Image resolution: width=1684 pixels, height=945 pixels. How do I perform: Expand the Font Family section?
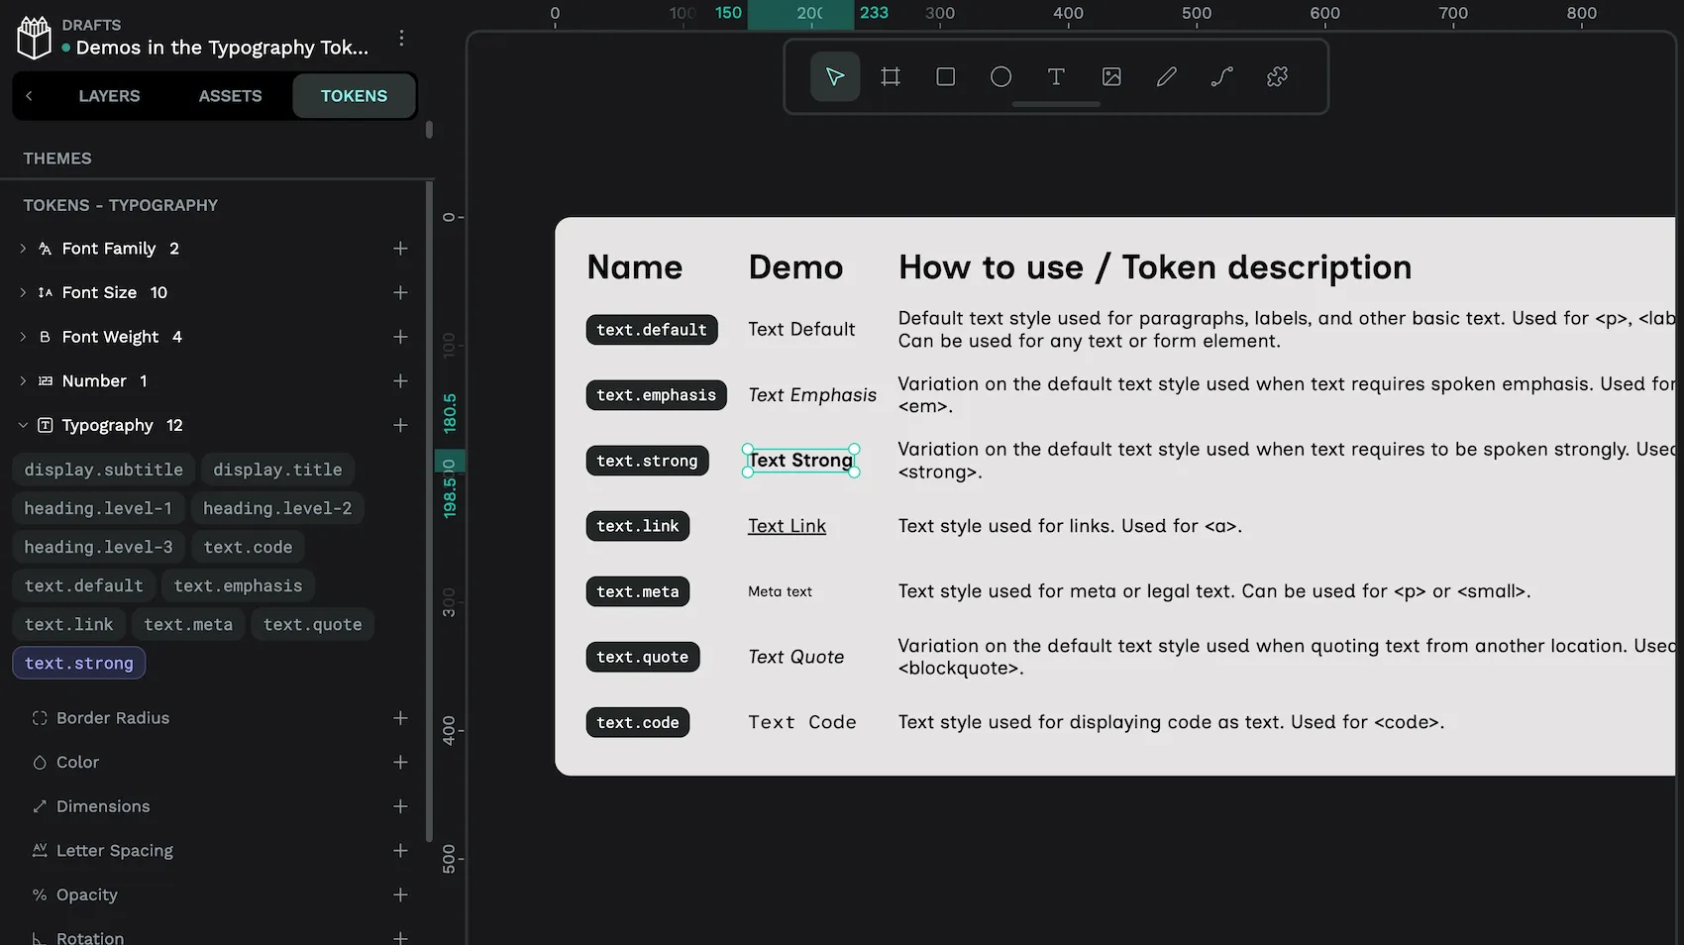tap(23, 249)
